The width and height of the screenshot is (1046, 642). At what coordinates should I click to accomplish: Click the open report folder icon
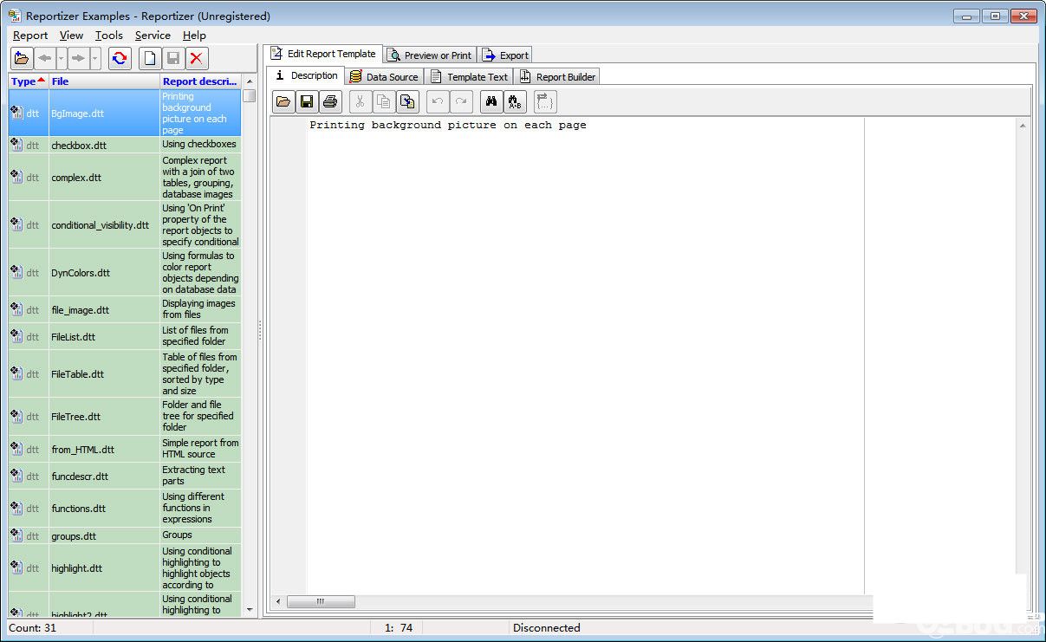pyautogui.click(x=22, y=58)
